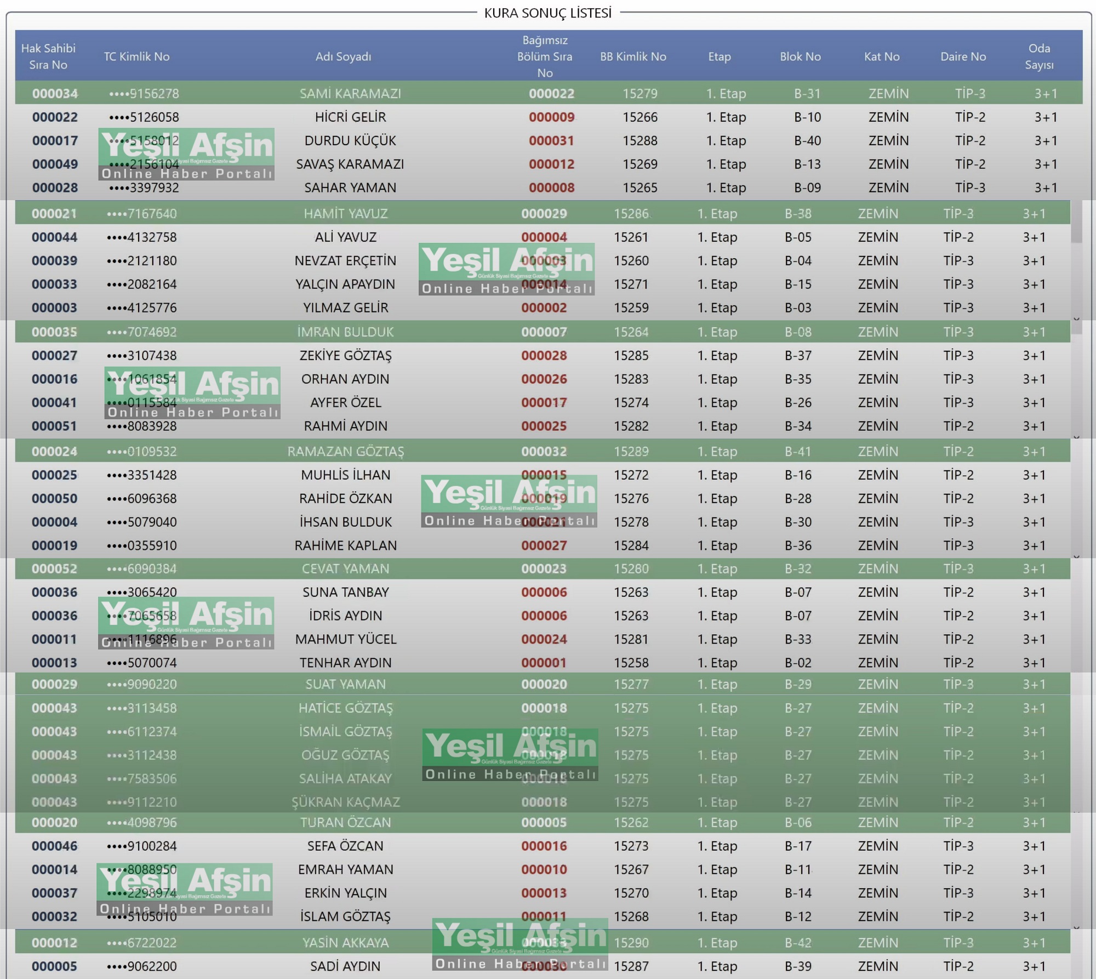Screen dimensions: 1096x979
Task: Click block B-37 in ZEKİYE GÖZTAŞ row
Action: coord(798,355)
